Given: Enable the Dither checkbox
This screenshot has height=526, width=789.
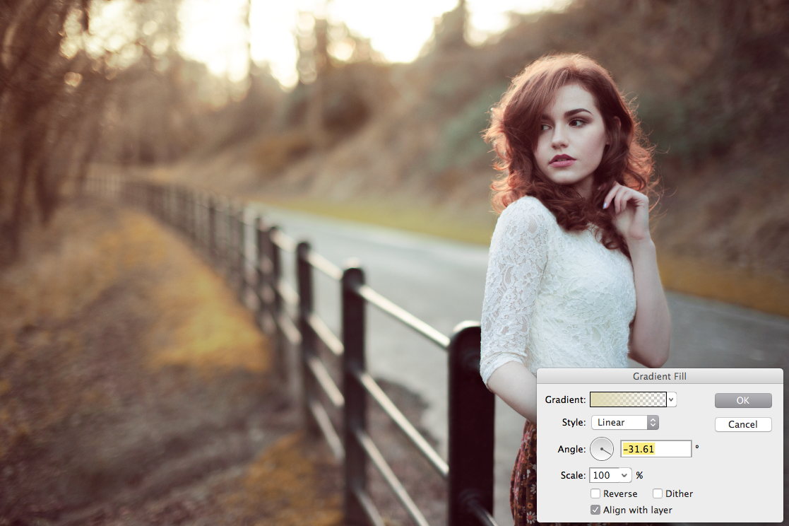Looking at the screenshot, I should click(657, 493).
